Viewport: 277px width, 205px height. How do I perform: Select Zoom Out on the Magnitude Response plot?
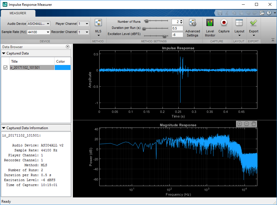(246, 124)
